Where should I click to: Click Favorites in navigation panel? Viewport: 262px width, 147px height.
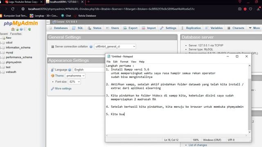[16, 34]
